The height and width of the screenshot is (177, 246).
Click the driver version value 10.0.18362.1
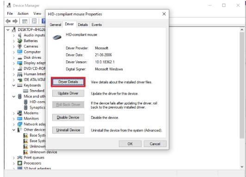point(105,62)
